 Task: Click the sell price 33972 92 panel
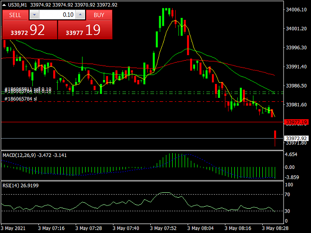click(x=30, y=30)
